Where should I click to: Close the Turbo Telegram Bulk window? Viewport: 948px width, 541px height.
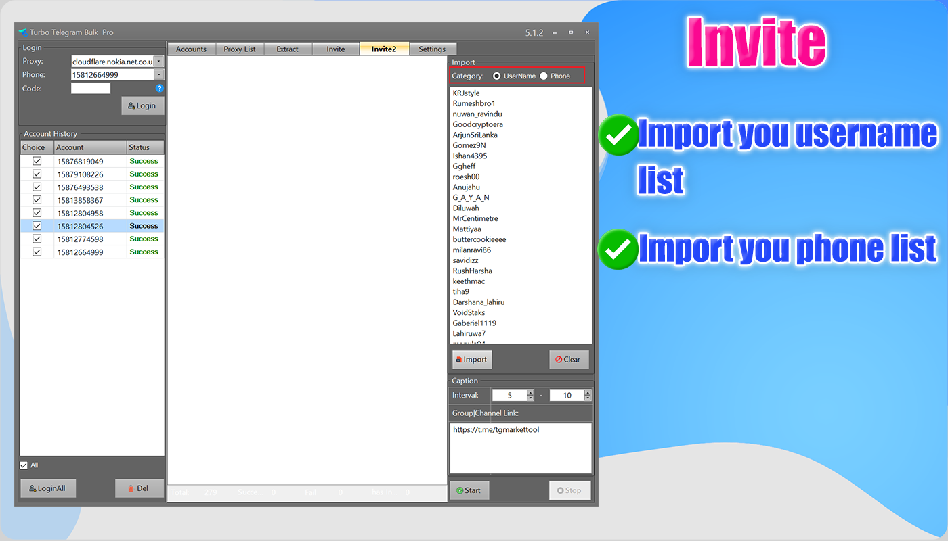pyautogui.click(x=587, y=32)
